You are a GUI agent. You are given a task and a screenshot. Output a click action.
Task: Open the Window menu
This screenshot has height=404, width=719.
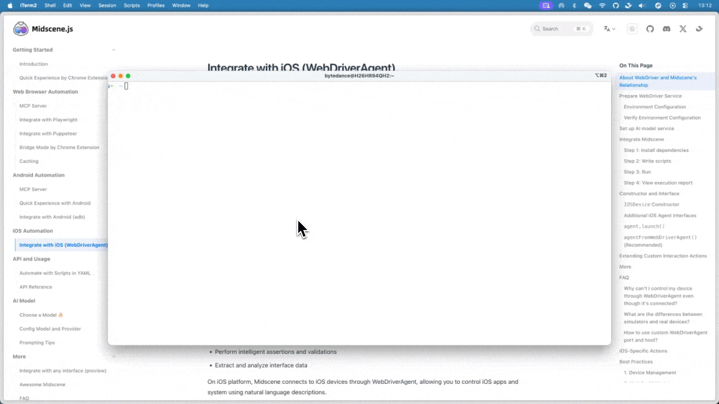(x=181, y=5)
